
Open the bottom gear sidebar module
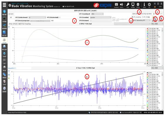[x=4, y=89]
